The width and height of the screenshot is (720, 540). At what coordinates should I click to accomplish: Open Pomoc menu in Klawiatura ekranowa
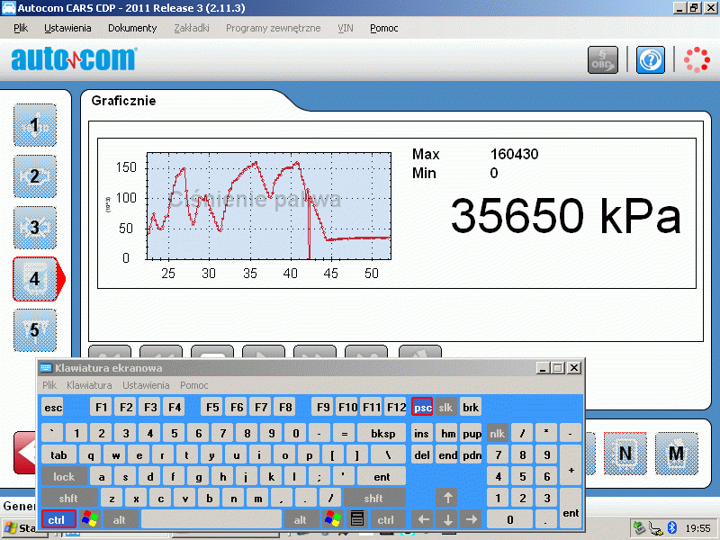point(193,385)
